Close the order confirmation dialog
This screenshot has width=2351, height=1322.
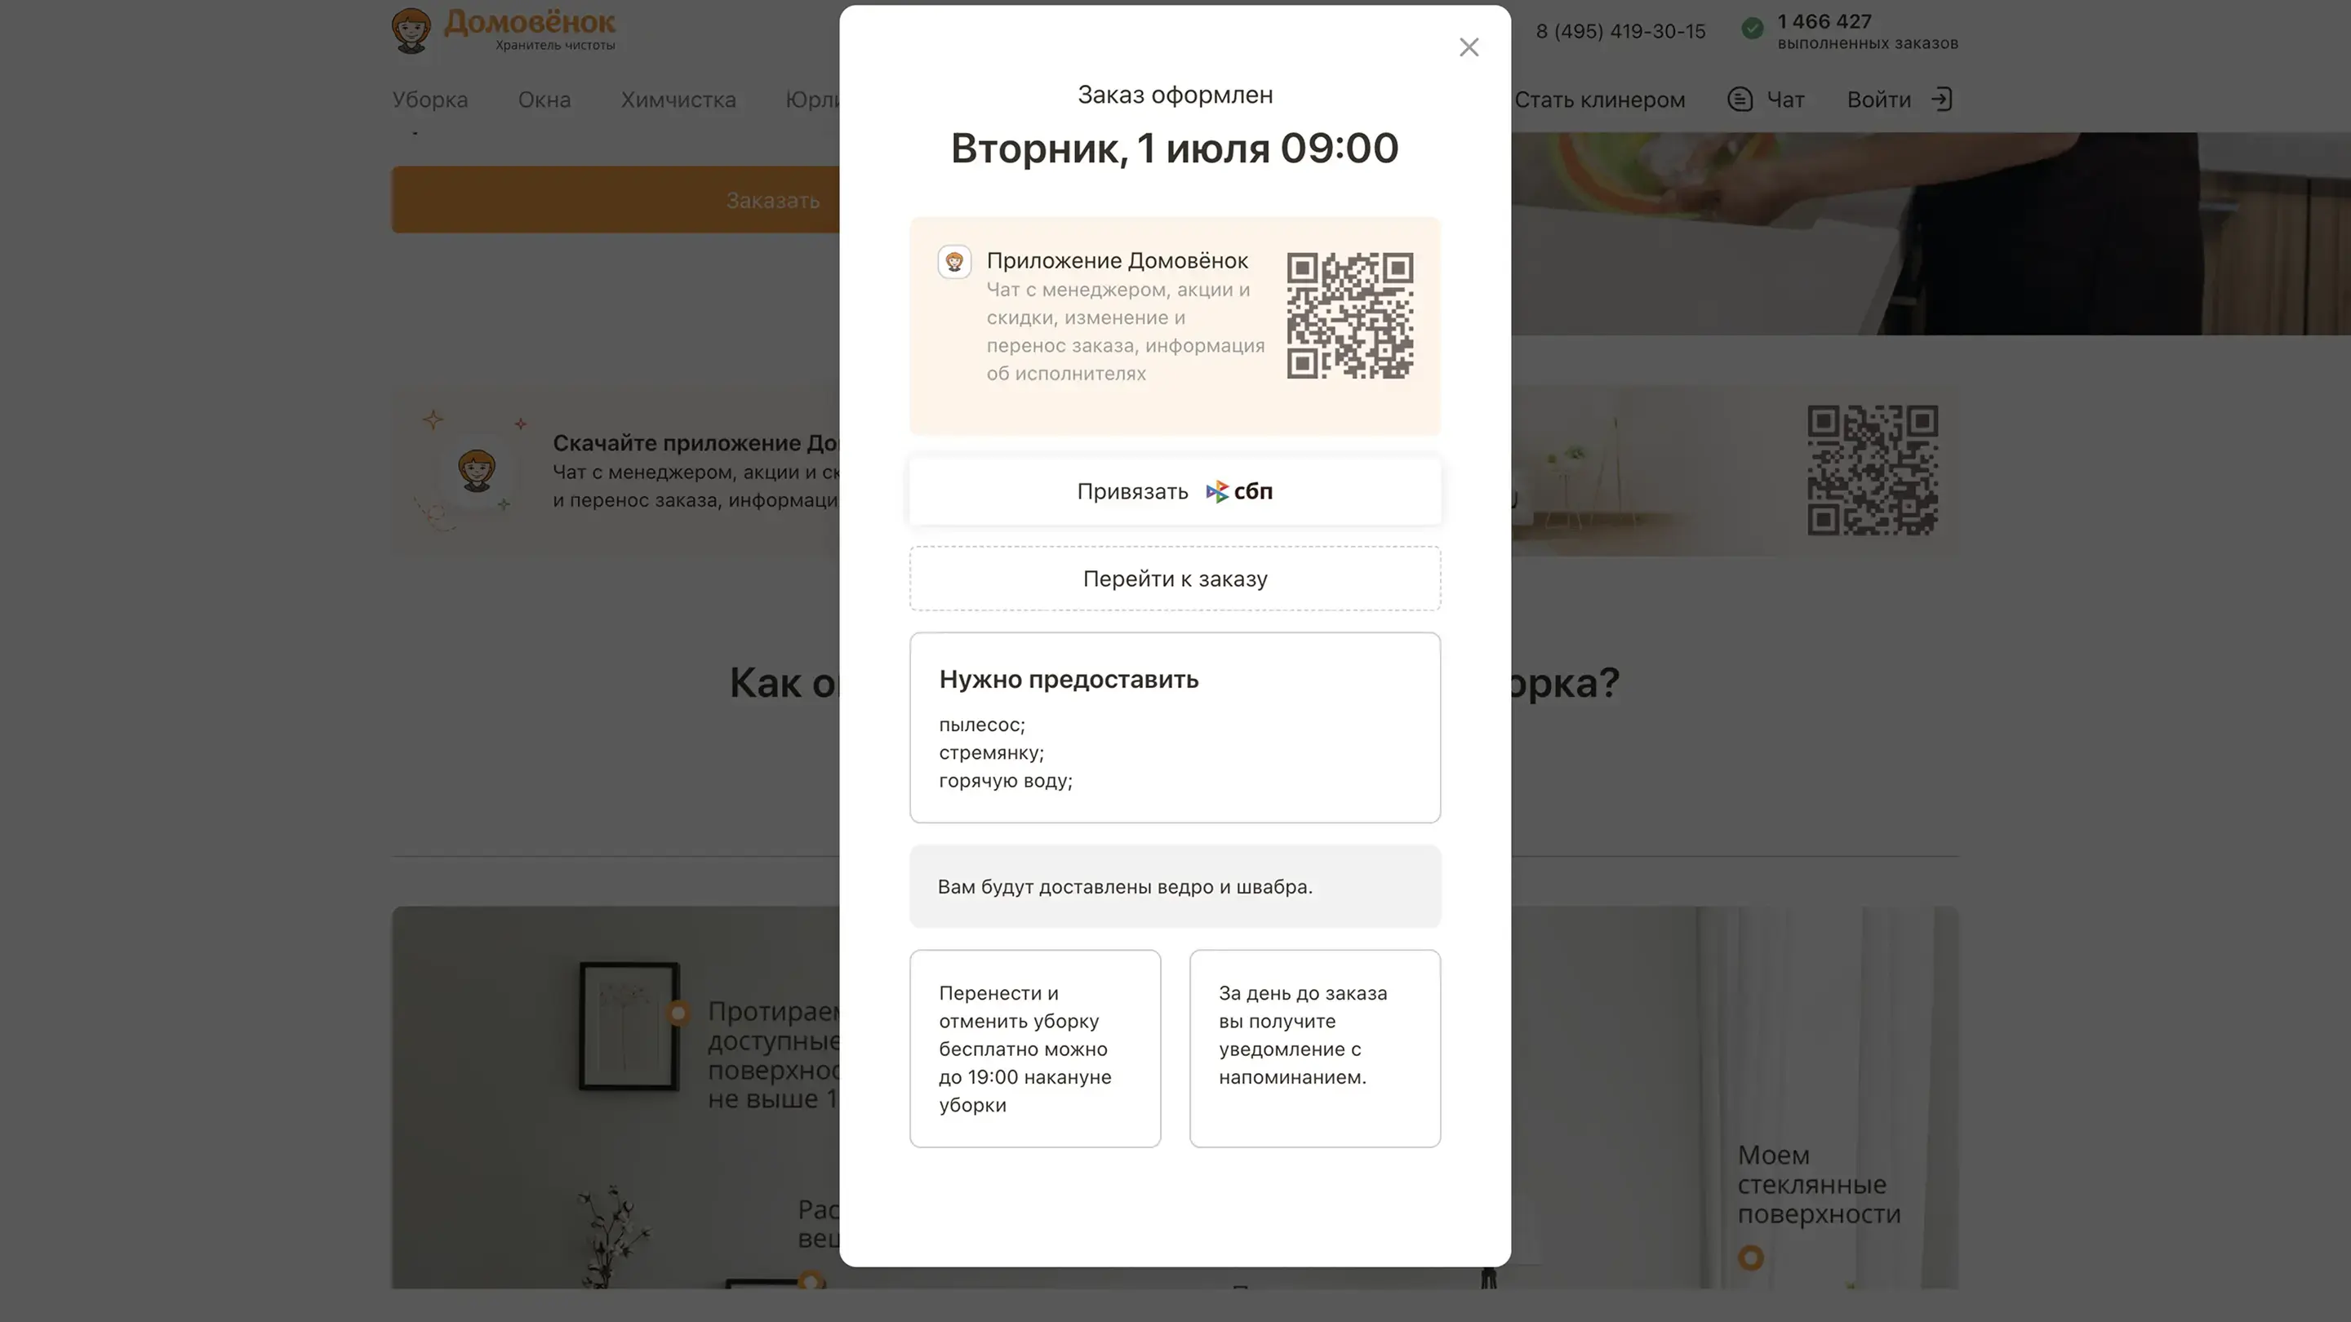coord(1469,47)
